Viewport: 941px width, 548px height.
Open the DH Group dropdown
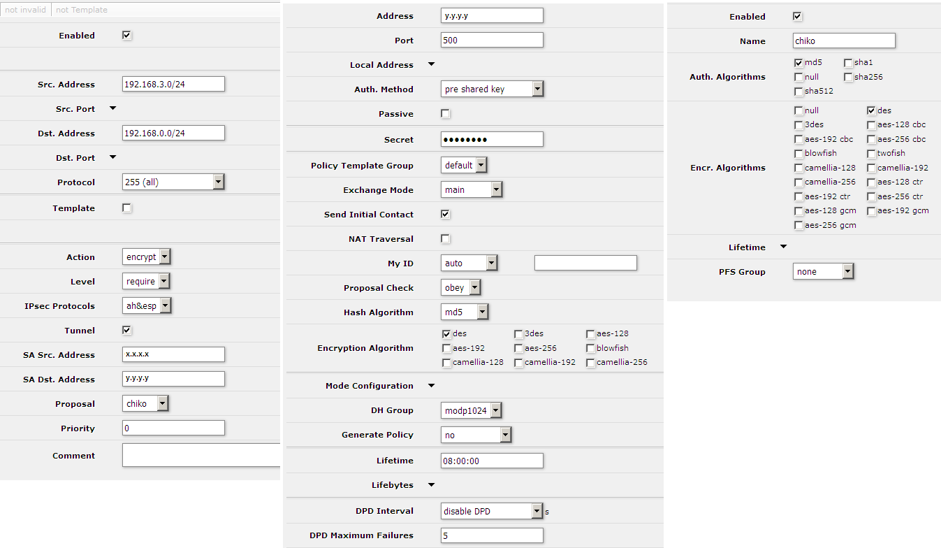point(495,411)
